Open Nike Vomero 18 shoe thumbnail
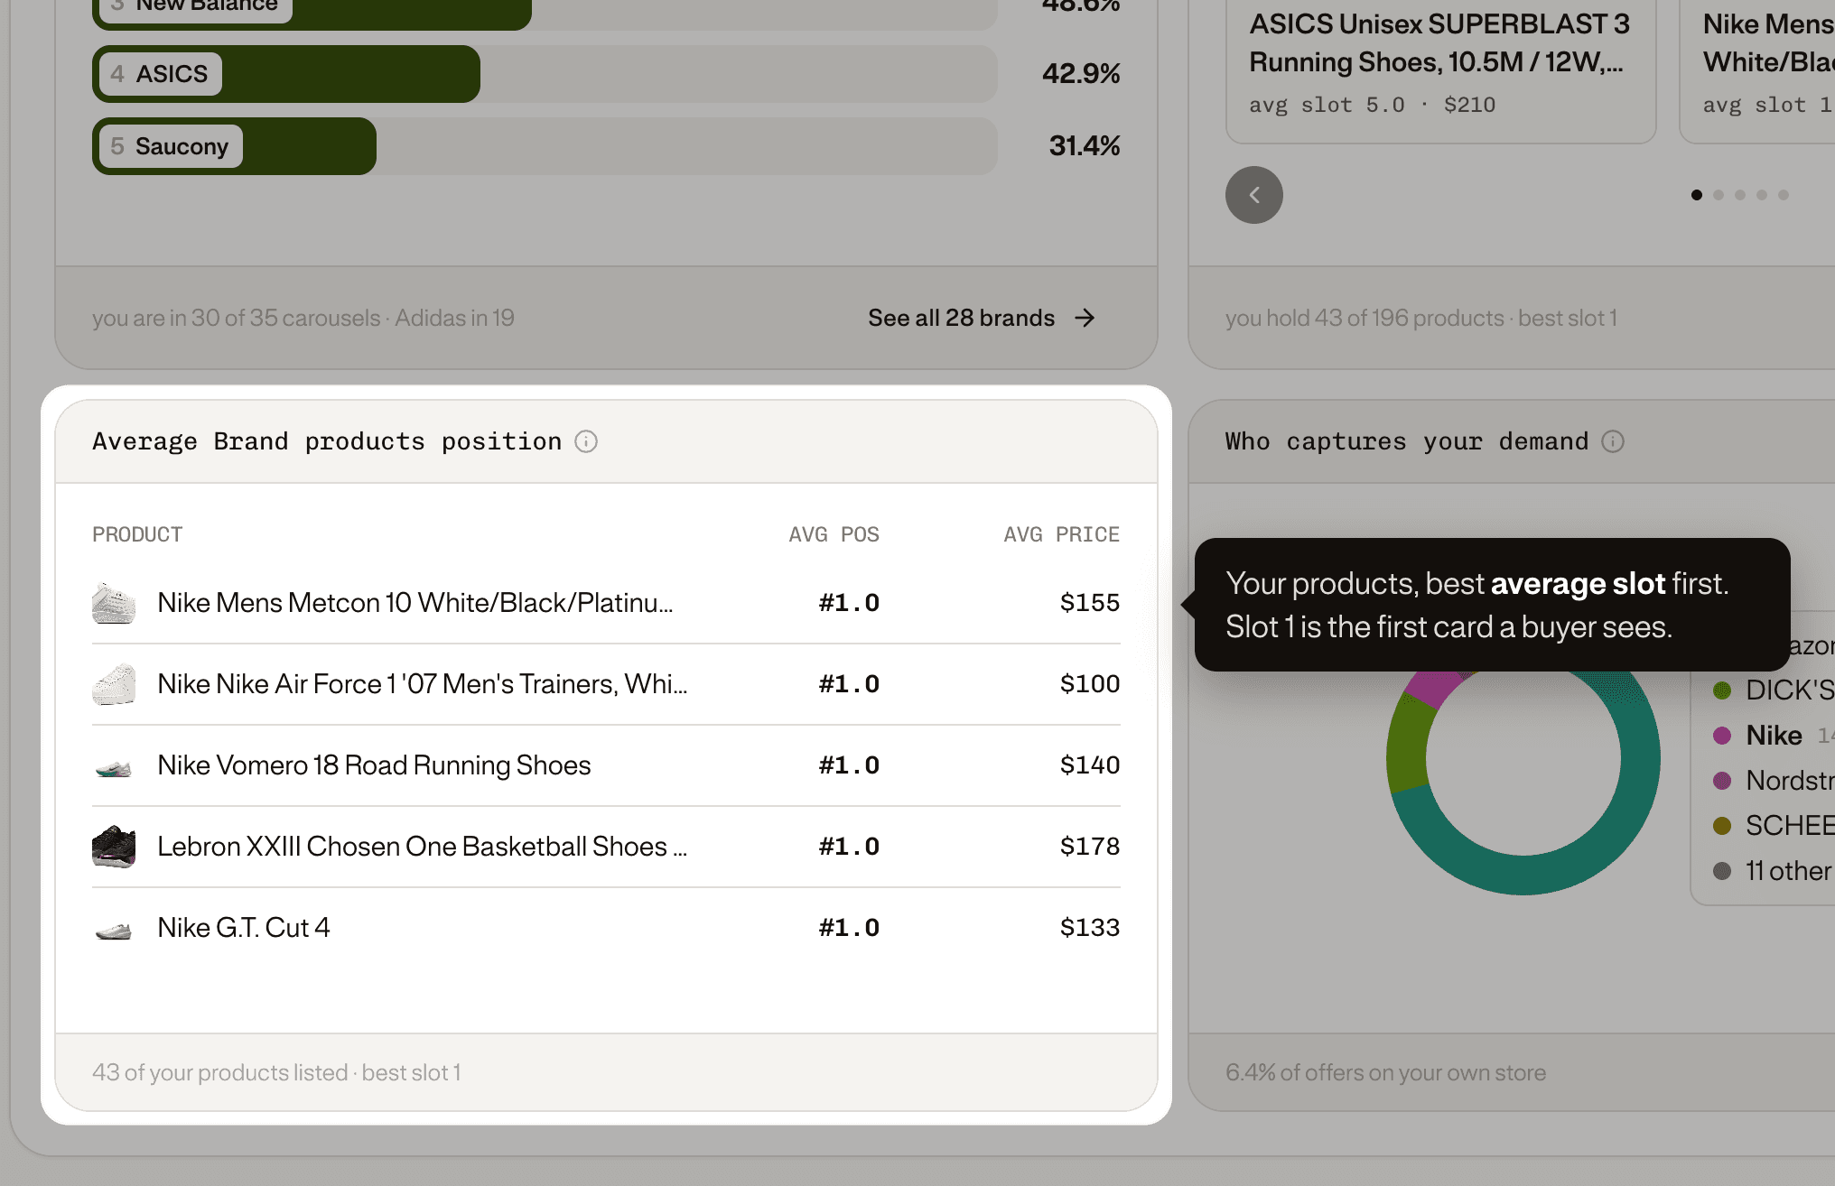The image size is (1835, 1186). [x=114, y=765]
